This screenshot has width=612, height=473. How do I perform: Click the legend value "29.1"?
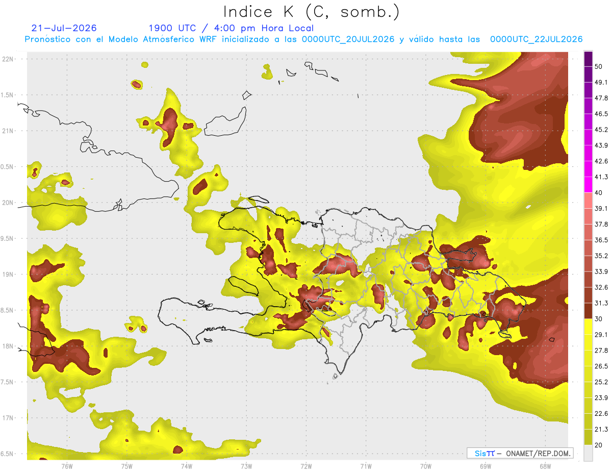point(602,335)
